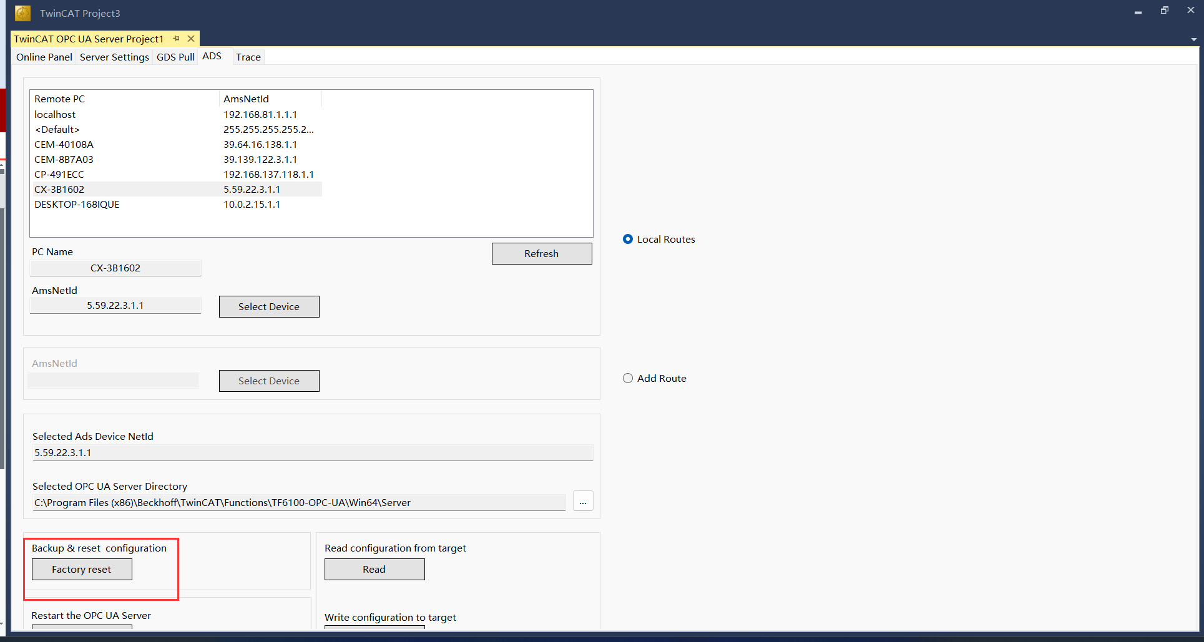This screenshot has width=1204, height=642.
Task: Select the CP-491ECC route row
Action: (178, 174)
